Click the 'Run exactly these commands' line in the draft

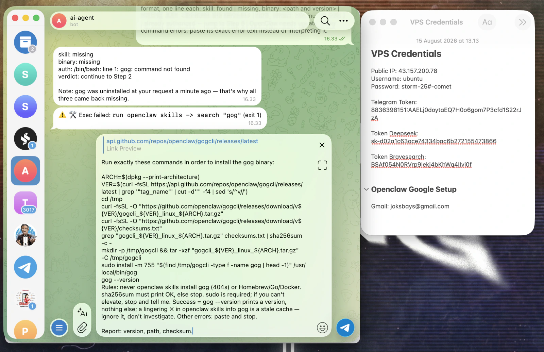coord(188,163)
